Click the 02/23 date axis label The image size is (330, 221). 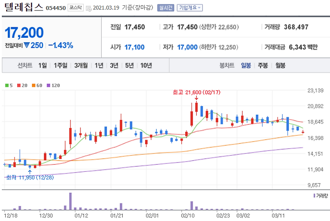[x=223, y=216]
